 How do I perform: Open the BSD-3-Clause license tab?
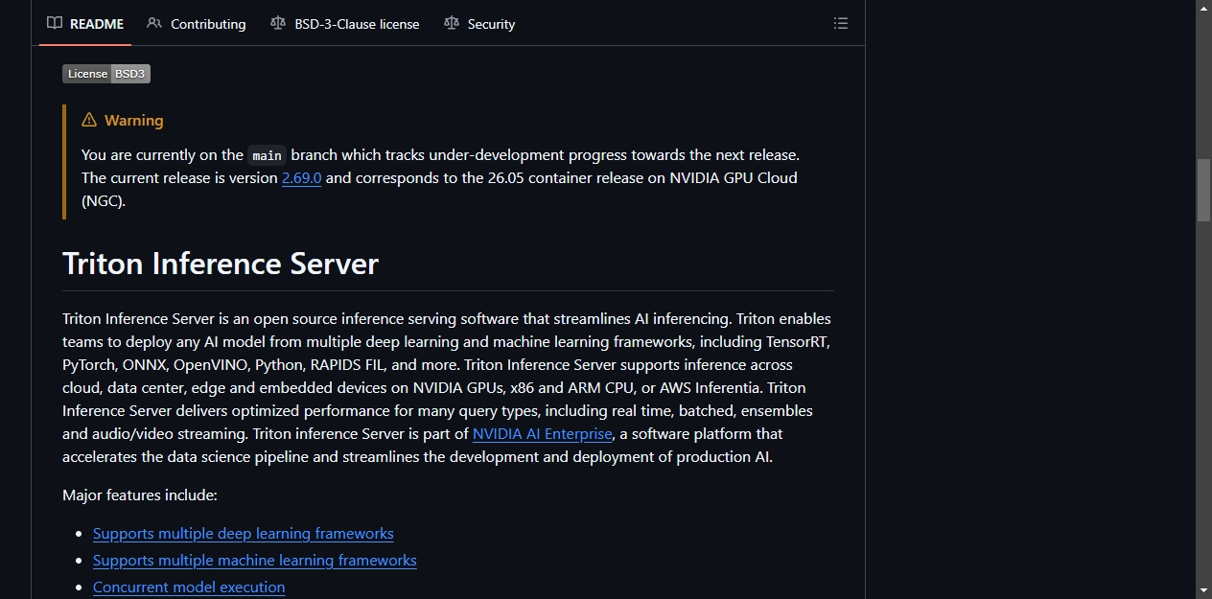click(x=345, y=24)
